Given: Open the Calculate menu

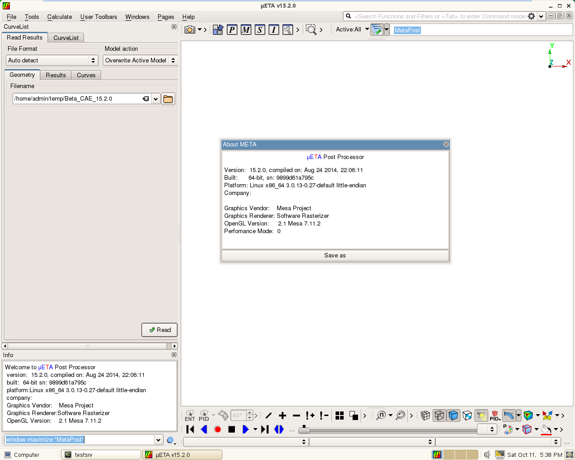Looking at the screenshot, I should tap(60, 17).
